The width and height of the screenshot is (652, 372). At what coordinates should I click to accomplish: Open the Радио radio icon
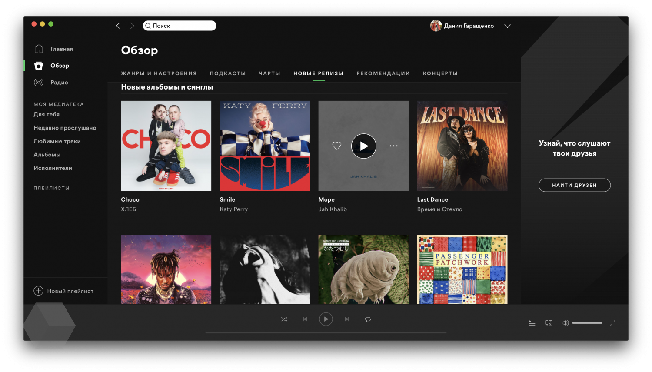tap(39, 82)
